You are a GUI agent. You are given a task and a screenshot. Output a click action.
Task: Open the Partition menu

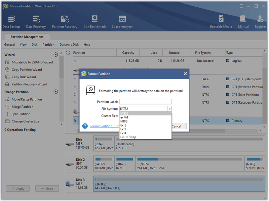(x=48, y=45)
